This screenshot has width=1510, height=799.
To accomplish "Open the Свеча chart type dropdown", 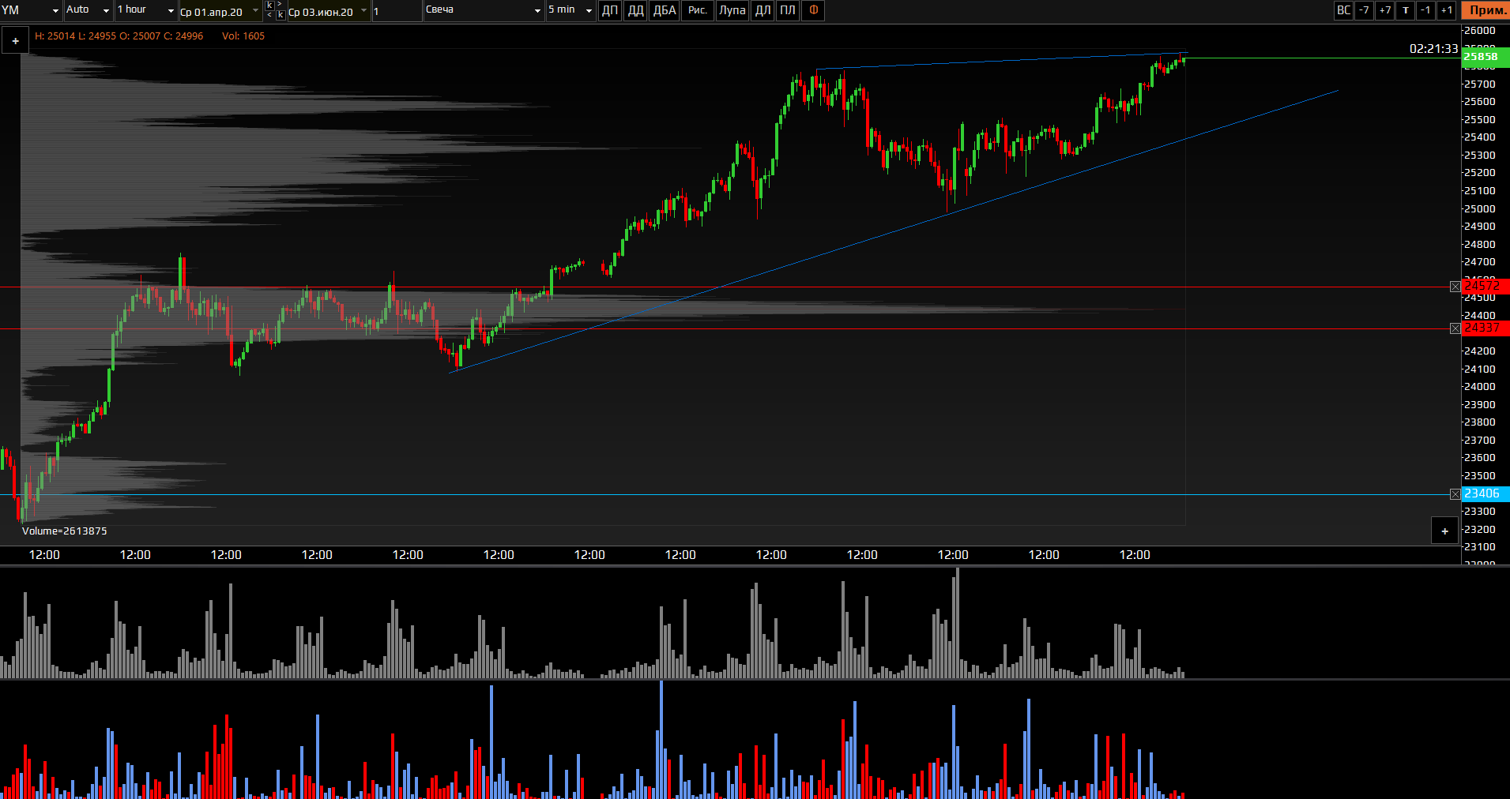I will [483, 10].
